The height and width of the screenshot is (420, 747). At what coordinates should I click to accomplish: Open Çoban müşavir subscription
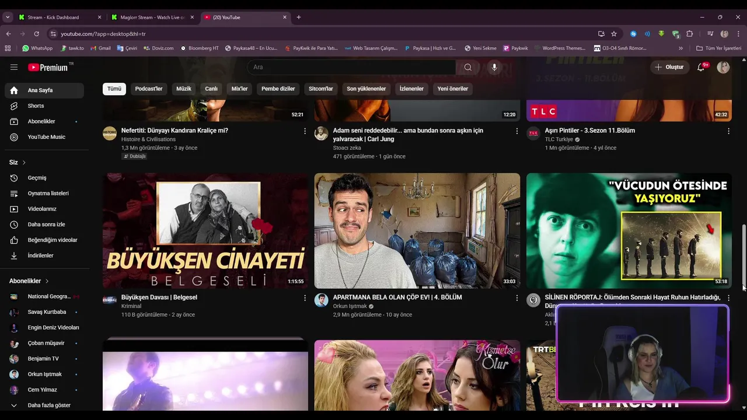click(44, 343)
